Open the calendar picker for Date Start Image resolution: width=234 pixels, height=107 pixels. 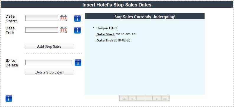pyautogui.click(x=64, y=18)
